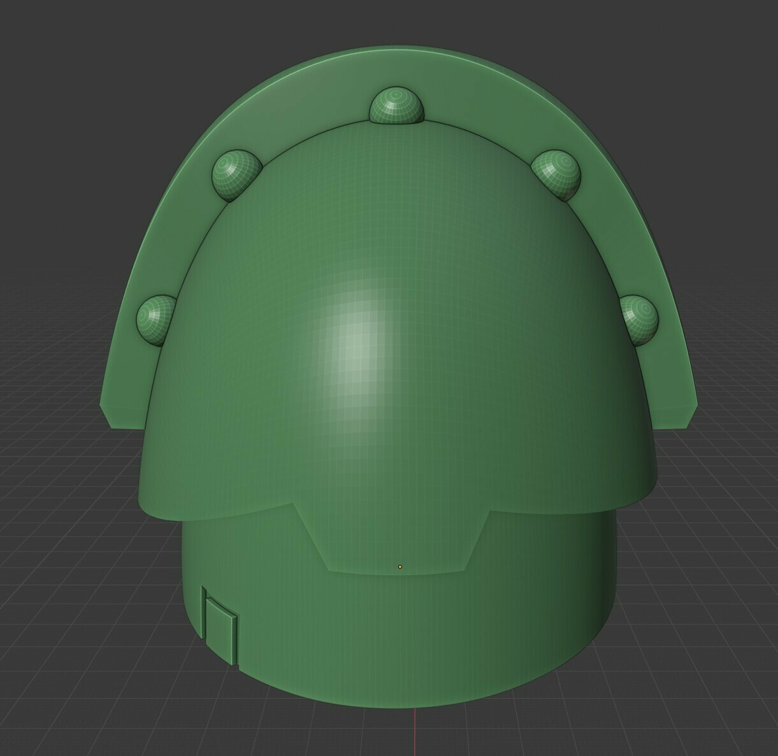Click the object origin dot
The height and width of the screenshot is (756, 778).
400,565
